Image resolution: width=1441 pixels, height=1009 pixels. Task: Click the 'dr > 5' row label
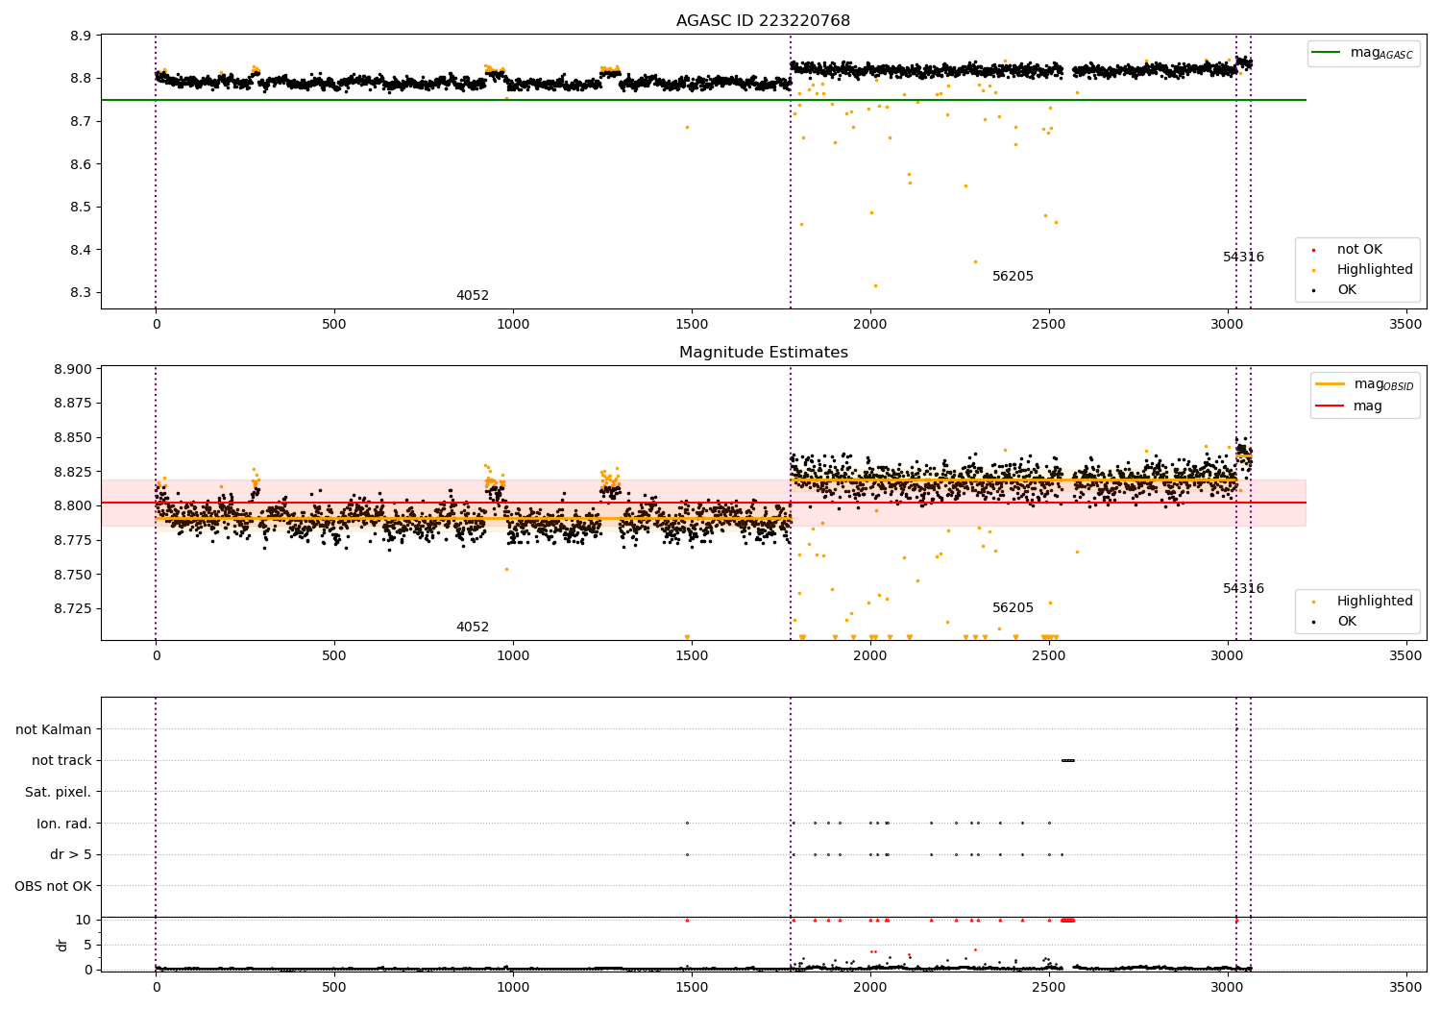coord(71,855)
